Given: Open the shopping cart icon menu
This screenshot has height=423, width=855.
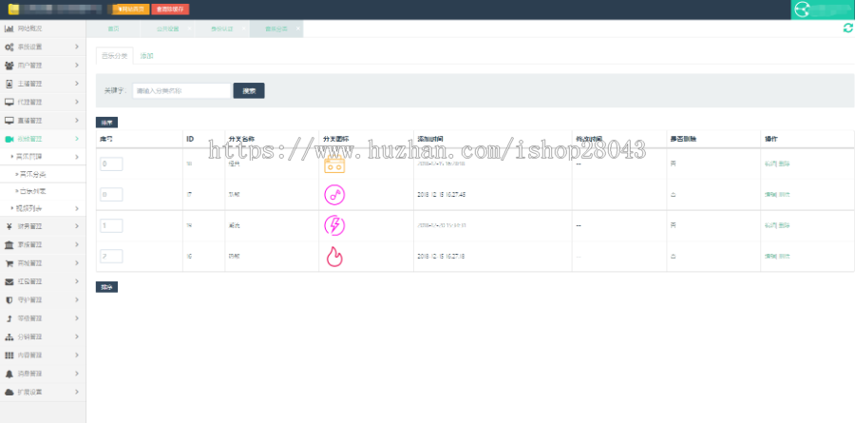Looking at the screenshot, I should click(9, 263).
